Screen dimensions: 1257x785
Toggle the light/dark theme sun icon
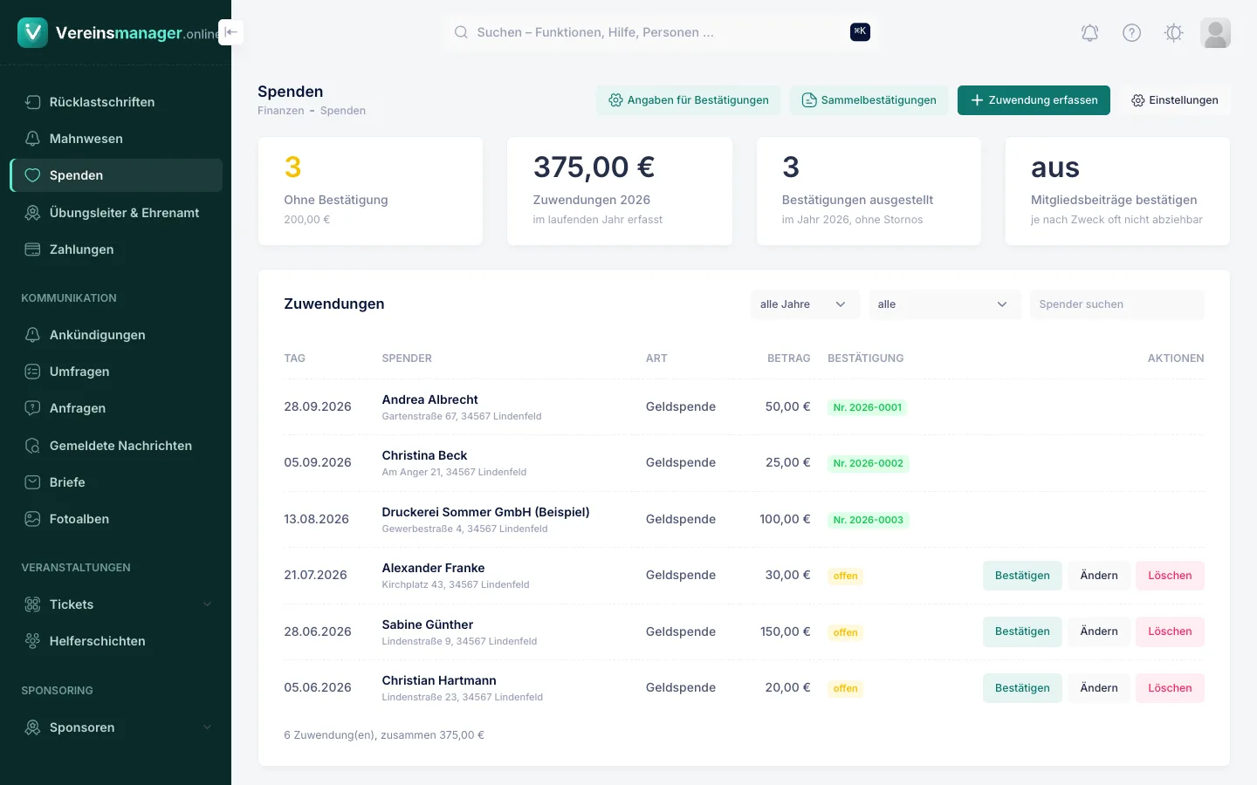pyautogui.click(x=1173, y=33)
